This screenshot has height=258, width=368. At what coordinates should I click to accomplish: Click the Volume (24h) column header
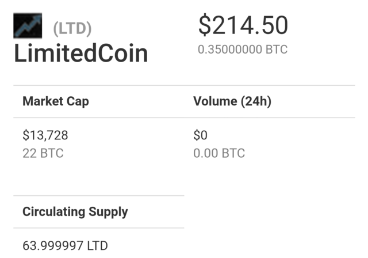coord(232,101)
